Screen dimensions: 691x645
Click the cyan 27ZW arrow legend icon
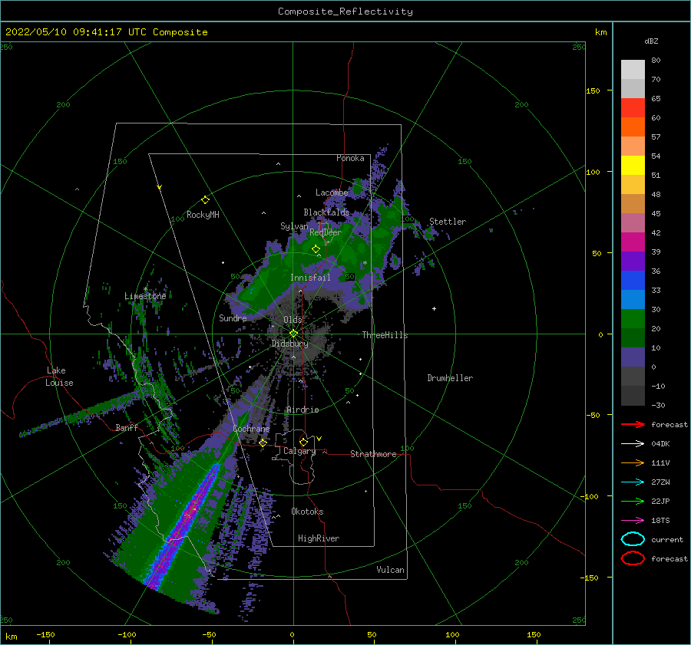tap(633, 482)
